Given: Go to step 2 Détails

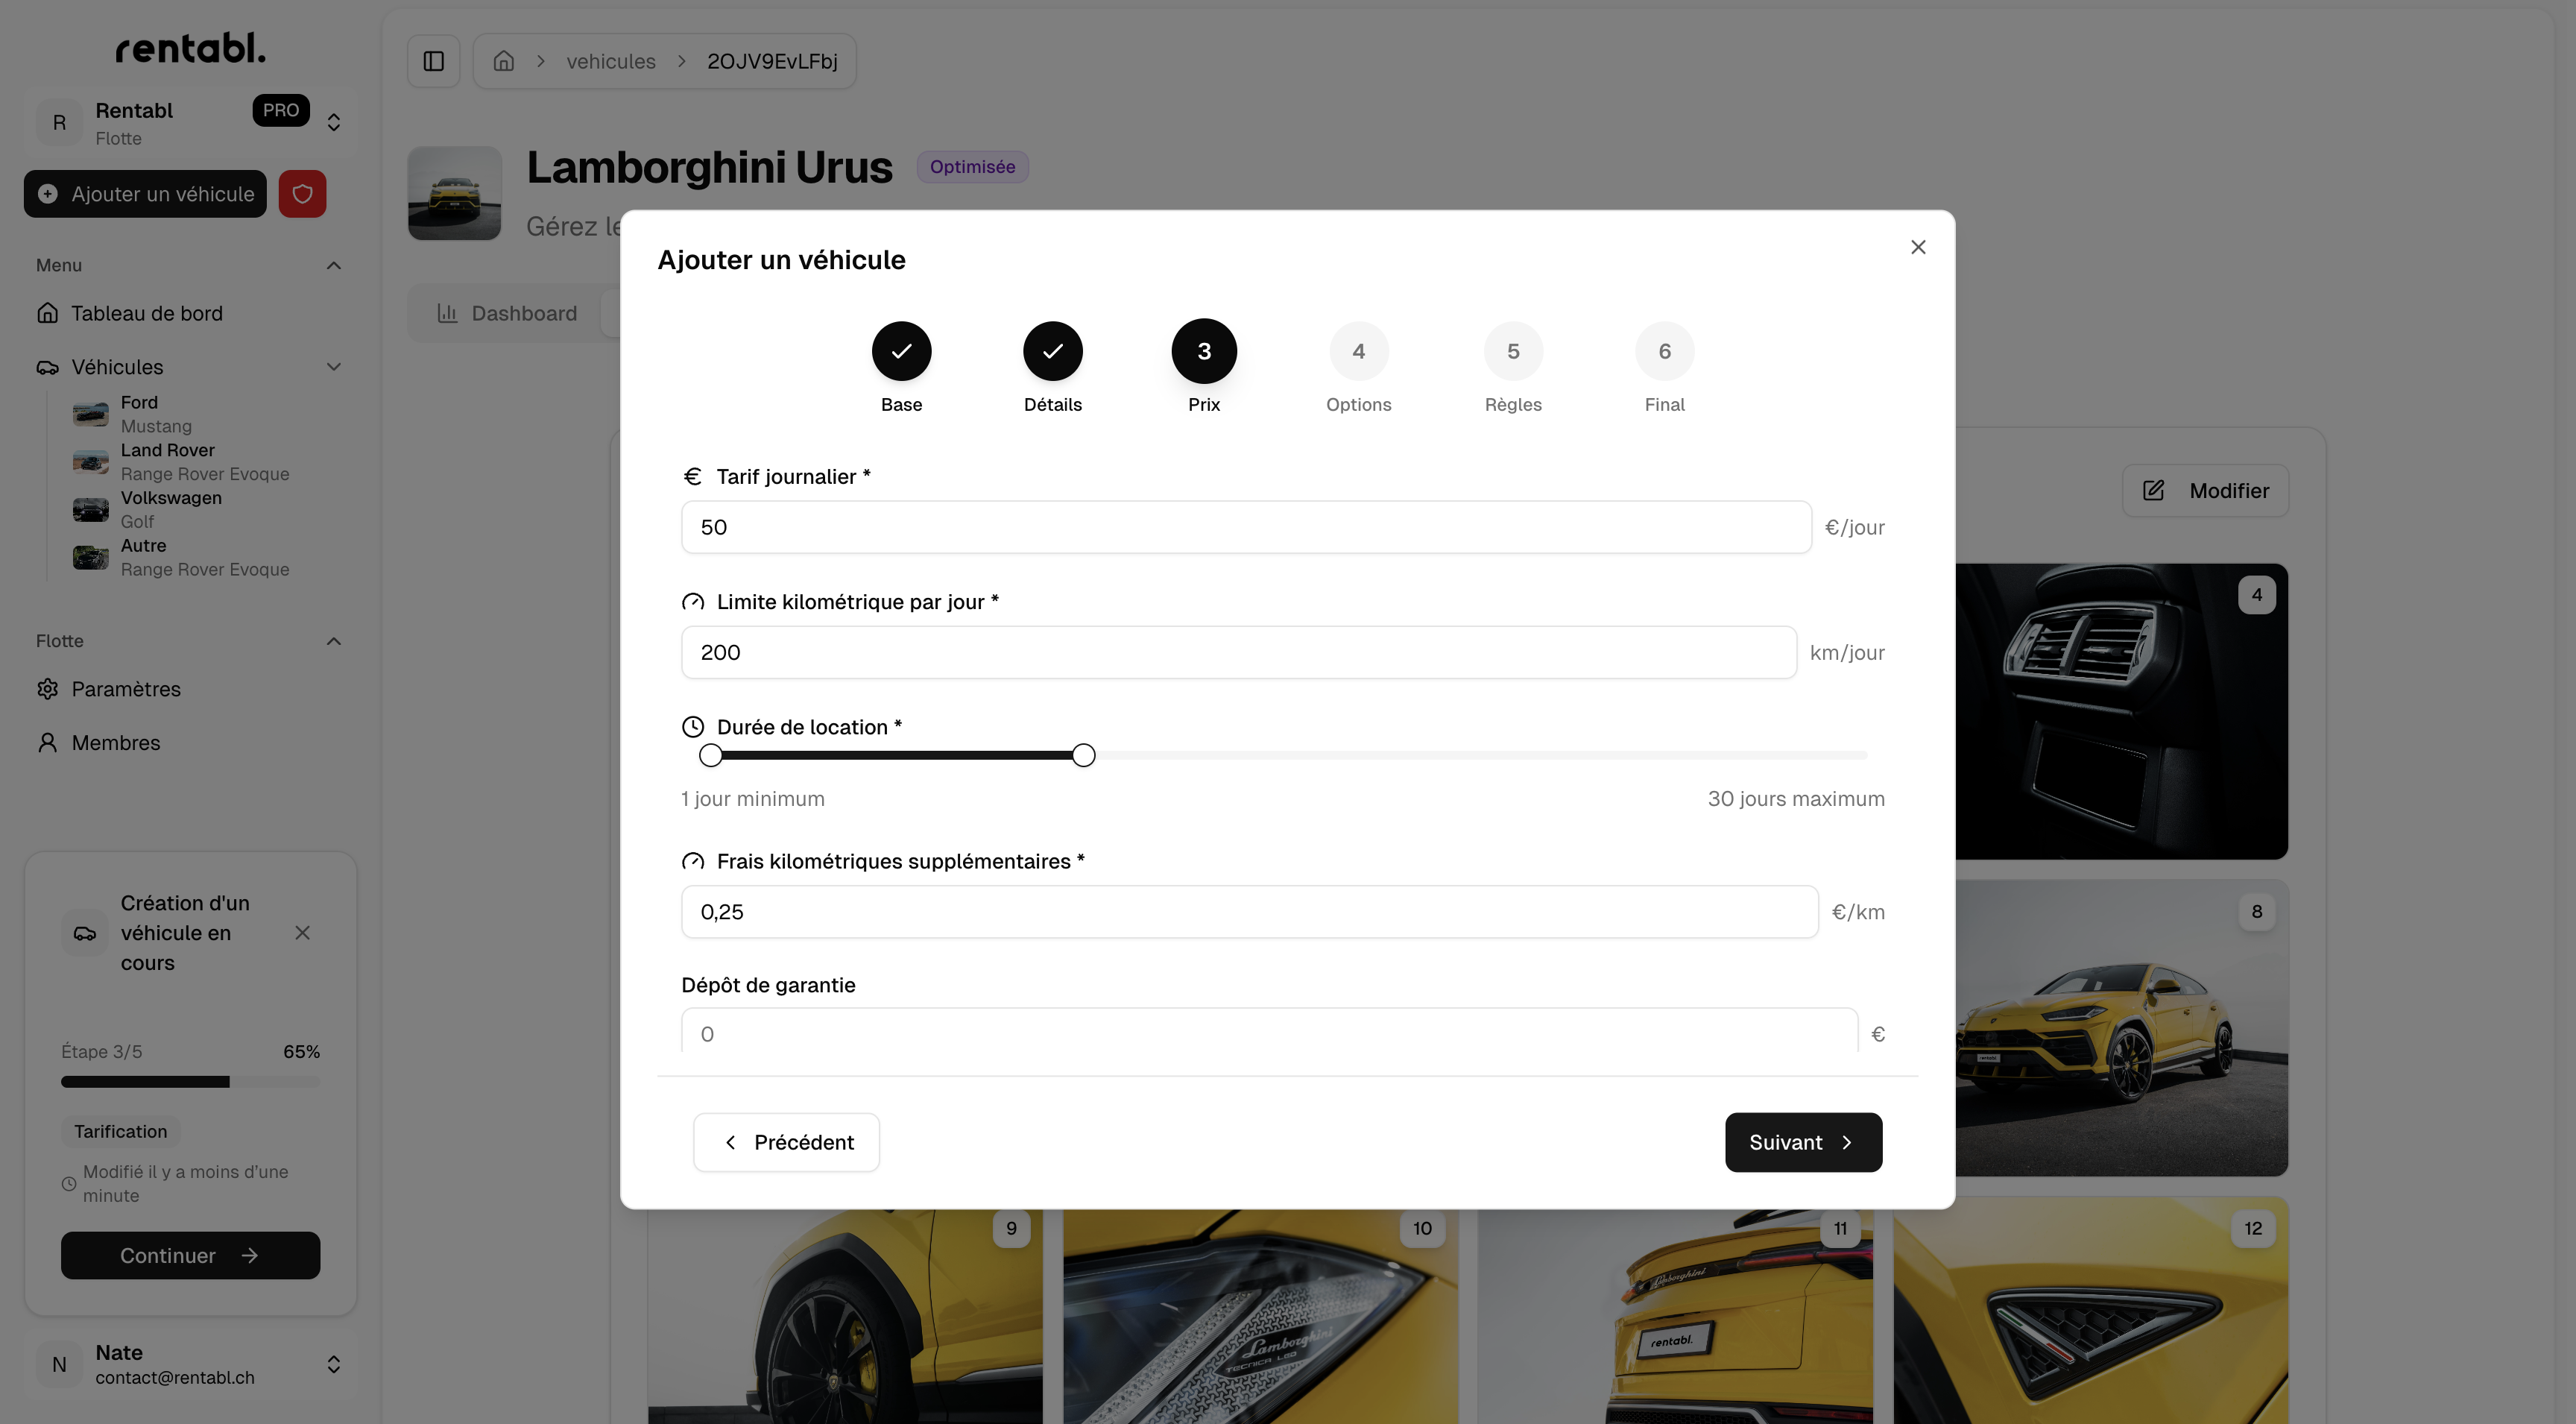Looking at the screenshot, I should pos(1052,351).
